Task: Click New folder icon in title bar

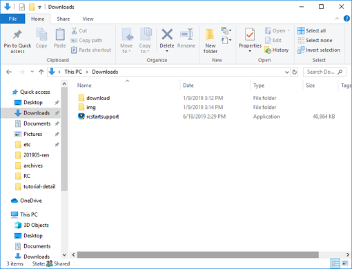Action: coord(32,7)
